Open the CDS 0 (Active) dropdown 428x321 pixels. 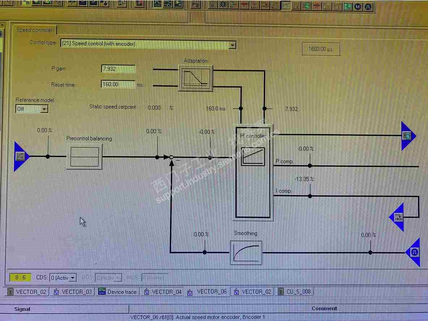pyautogui.click(x=63, y=278)
